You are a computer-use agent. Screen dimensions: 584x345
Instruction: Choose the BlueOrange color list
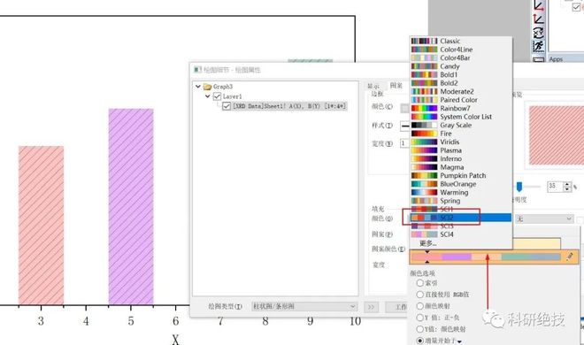tap(461, 184)
